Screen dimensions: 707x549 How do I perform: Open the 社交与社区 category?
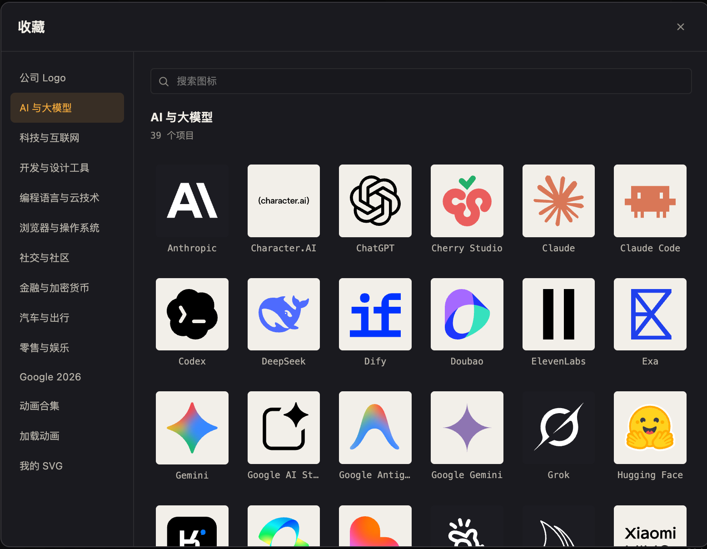pos(67,258)
